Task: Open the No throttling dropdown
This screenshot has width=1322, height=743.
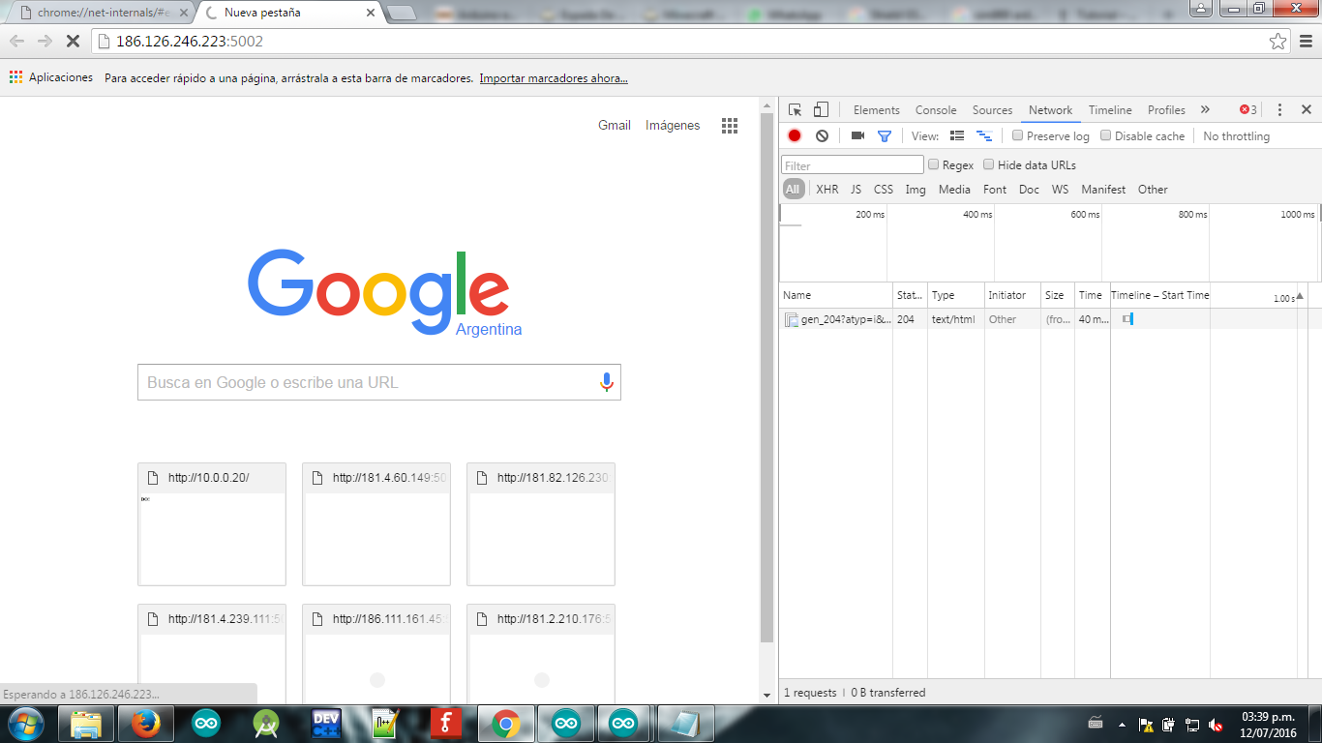Action: click(x=1236, y=136)
